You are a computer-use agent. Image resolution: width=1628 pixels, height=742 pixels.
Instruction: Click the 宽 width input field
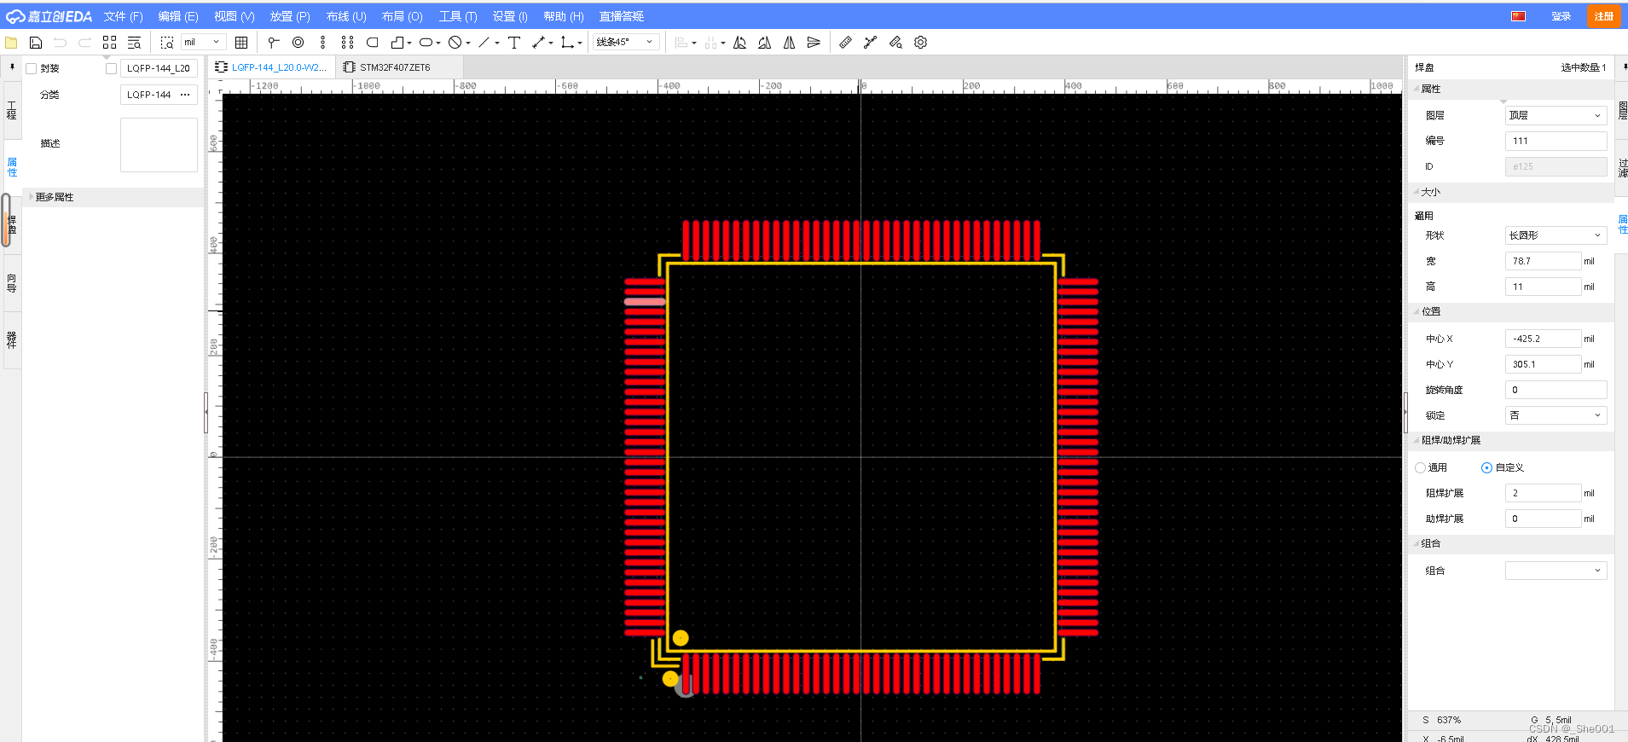click(x=1542, y=261)
